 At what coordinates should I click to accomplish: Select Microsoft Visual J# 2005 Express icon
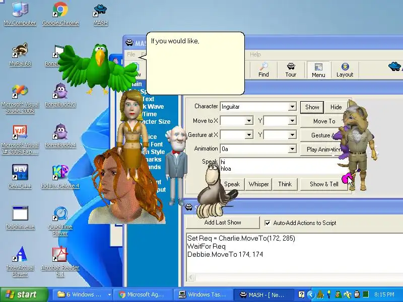point(20,140)
